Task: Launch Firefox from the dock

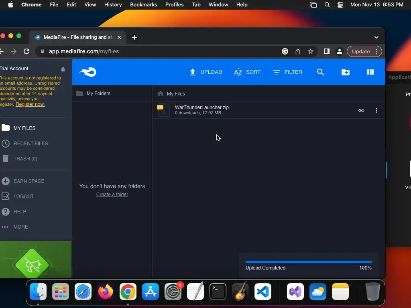Action: click(x=106, y=292)
